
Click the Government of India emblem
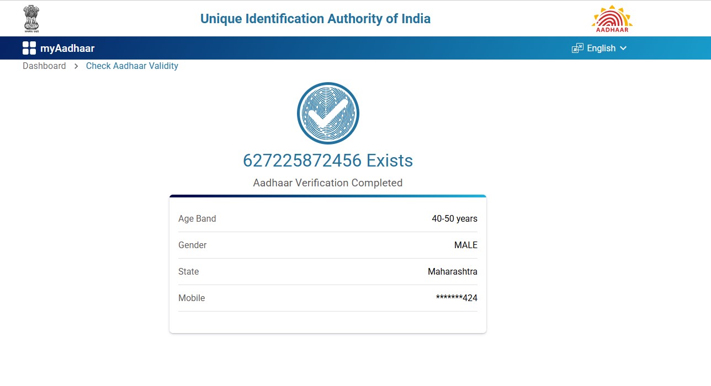(x=31, y=18)
